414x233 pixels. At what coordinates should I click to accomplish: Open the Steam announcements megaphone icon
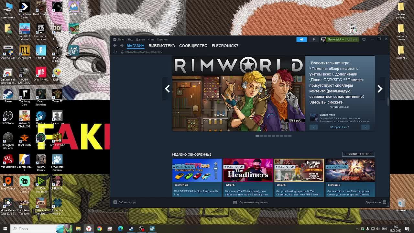(301, 39)
